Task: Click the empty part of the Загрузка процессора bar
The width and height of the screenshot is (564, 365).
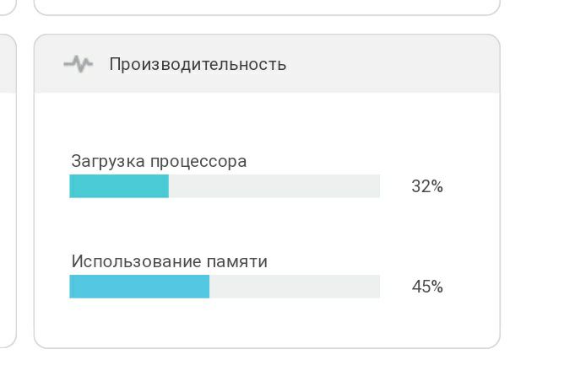Action: tap(274, 186)
